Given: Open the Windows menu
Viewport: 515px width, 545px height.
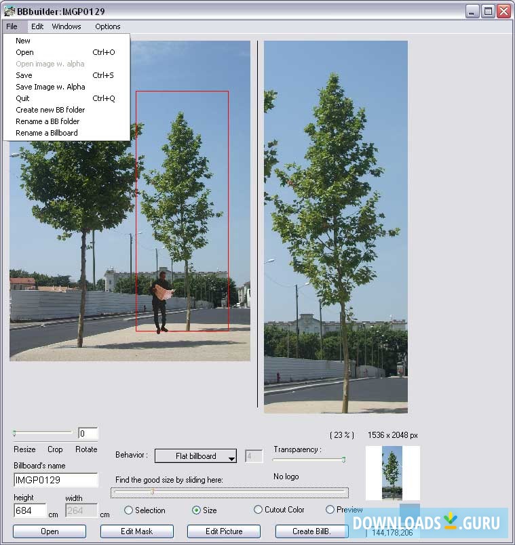Looking at the screenshot, I should (66, 26).
